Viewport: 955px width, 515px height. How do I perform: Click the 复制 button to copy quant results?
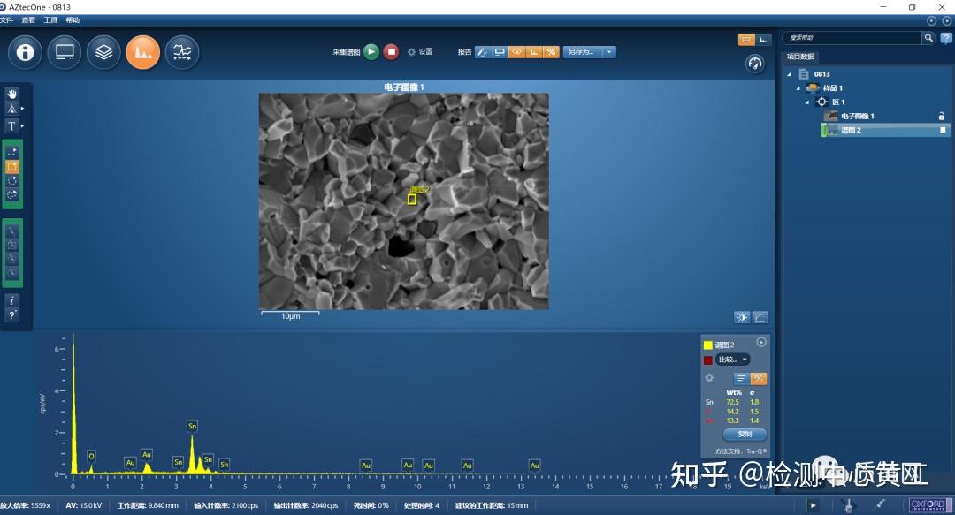pos(744,434)
